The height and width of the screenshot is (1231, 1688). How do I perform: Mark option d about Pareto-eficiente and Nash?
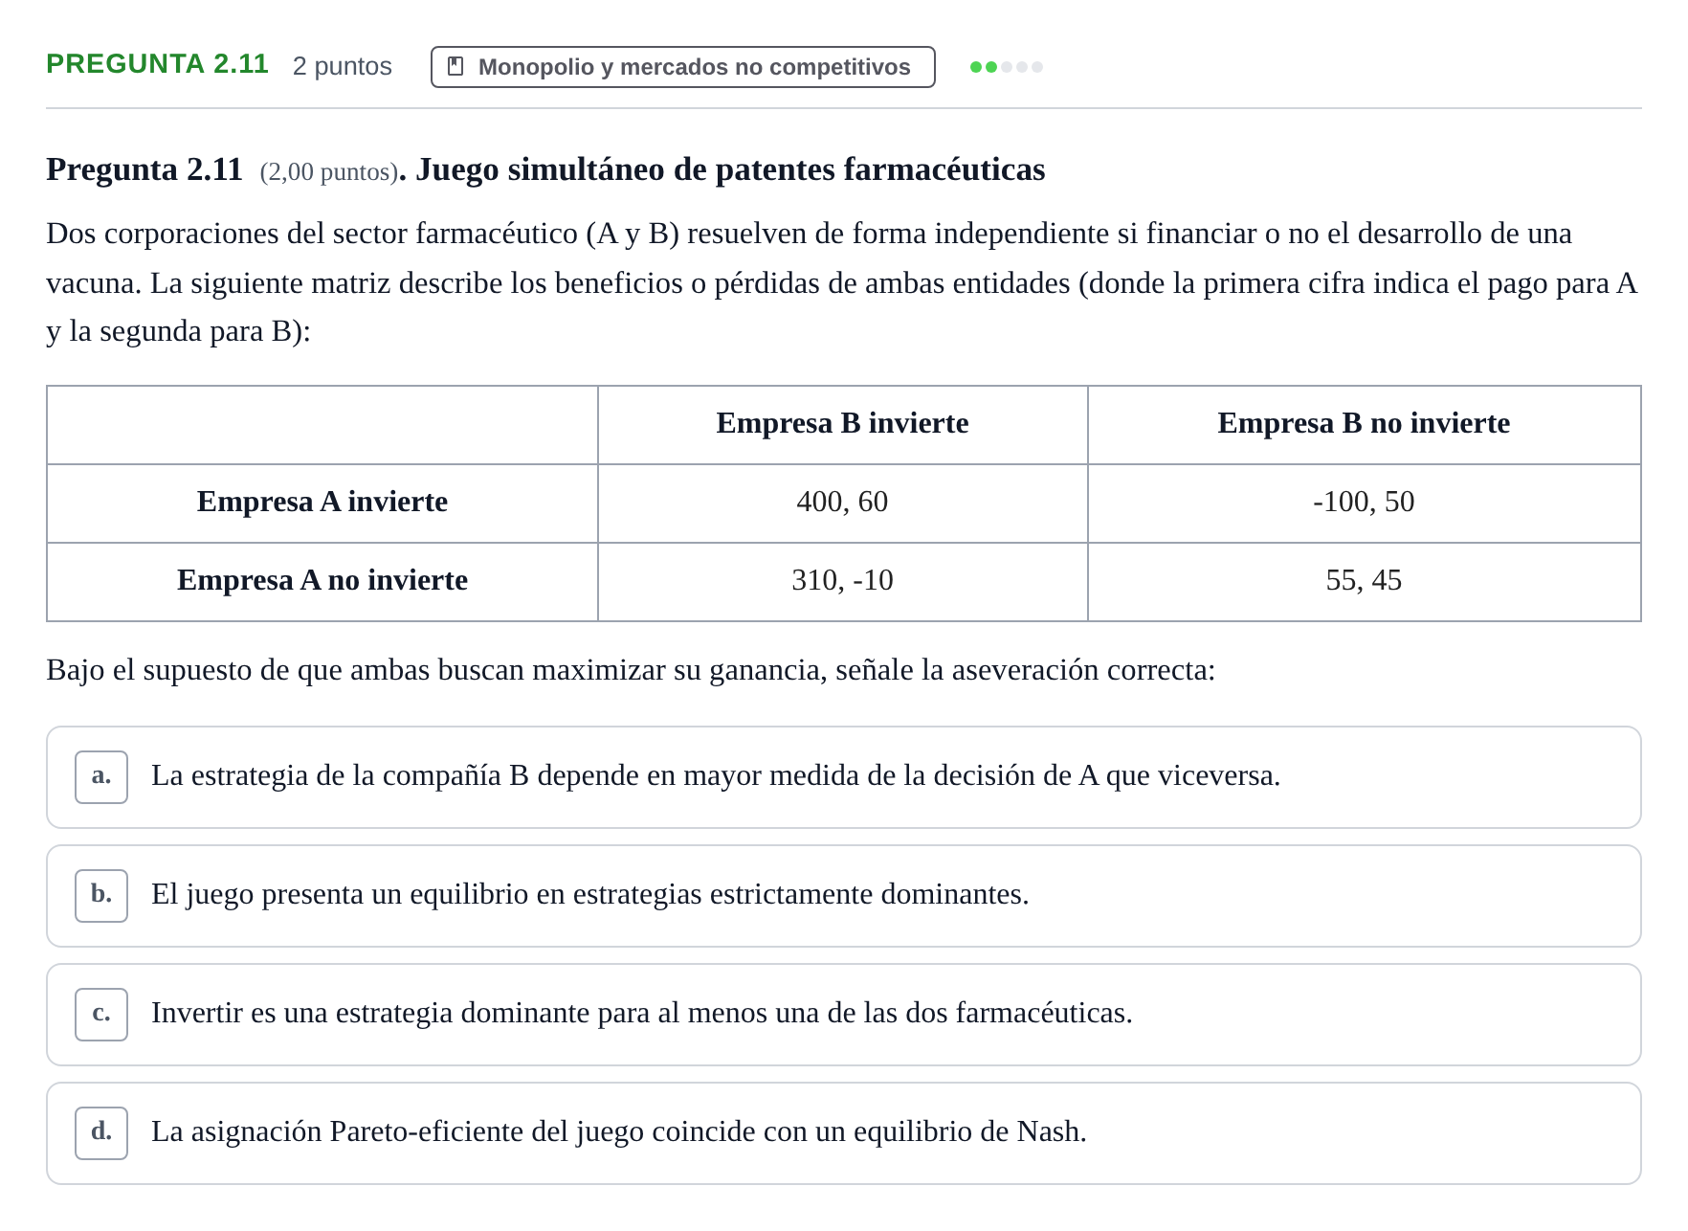843,1133
